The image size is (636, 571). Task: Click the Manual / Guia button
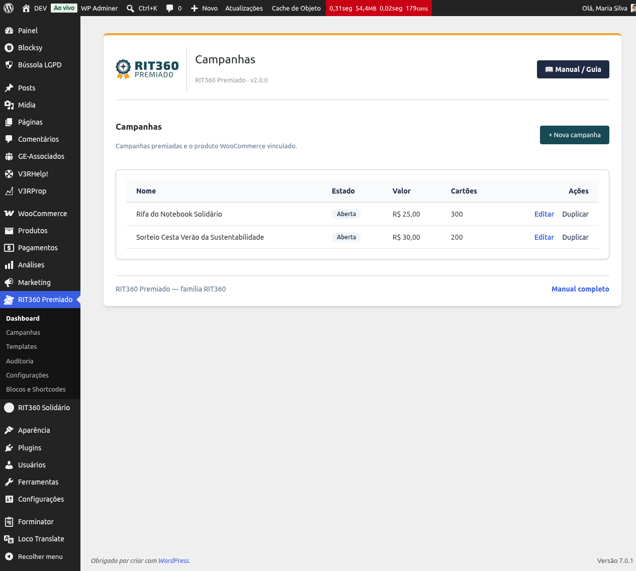(x=573, y=69)
